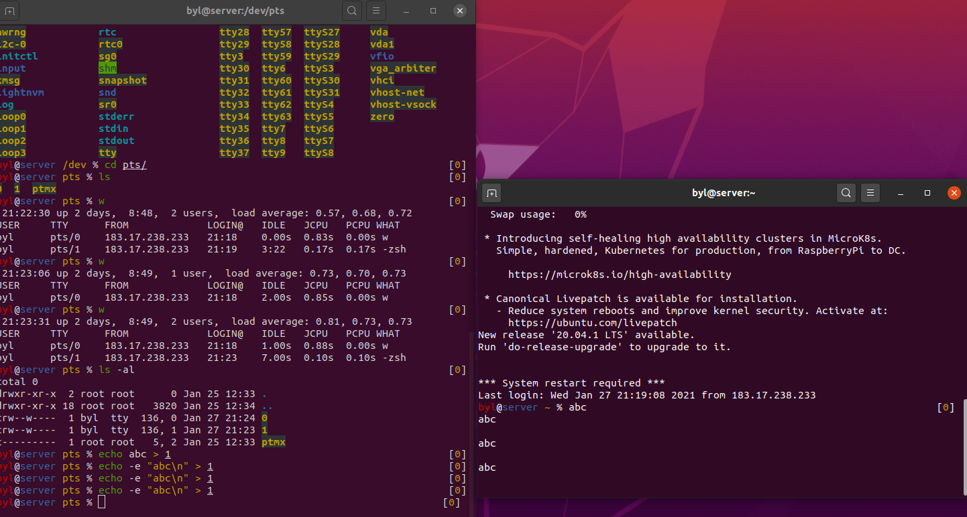Click the vhci device entry
The height and width of the screenshot is (517, 967).
[382, 80]
